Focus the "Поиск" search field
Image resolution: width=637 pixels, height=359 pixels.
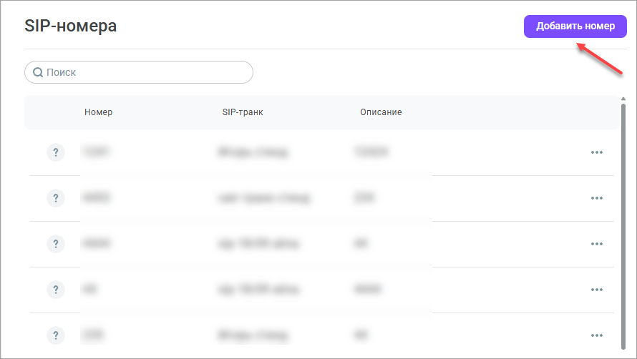[x=143, y=72]
